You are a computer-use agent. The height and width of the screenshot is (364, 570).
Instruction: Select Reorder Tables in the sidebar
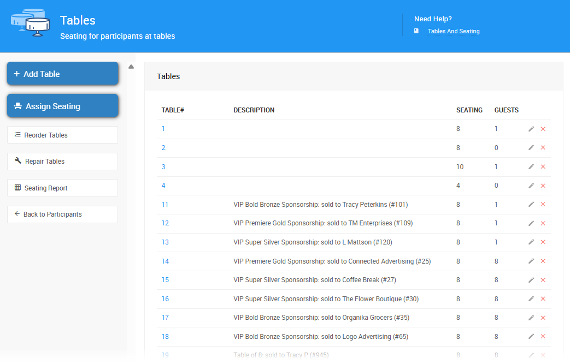(x=62, y=135)
